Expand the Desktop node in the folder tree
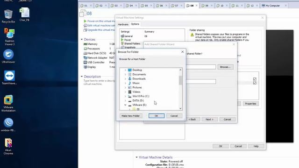Image resolution: width=299 pixels, height=168 pixels. [125, 70]
